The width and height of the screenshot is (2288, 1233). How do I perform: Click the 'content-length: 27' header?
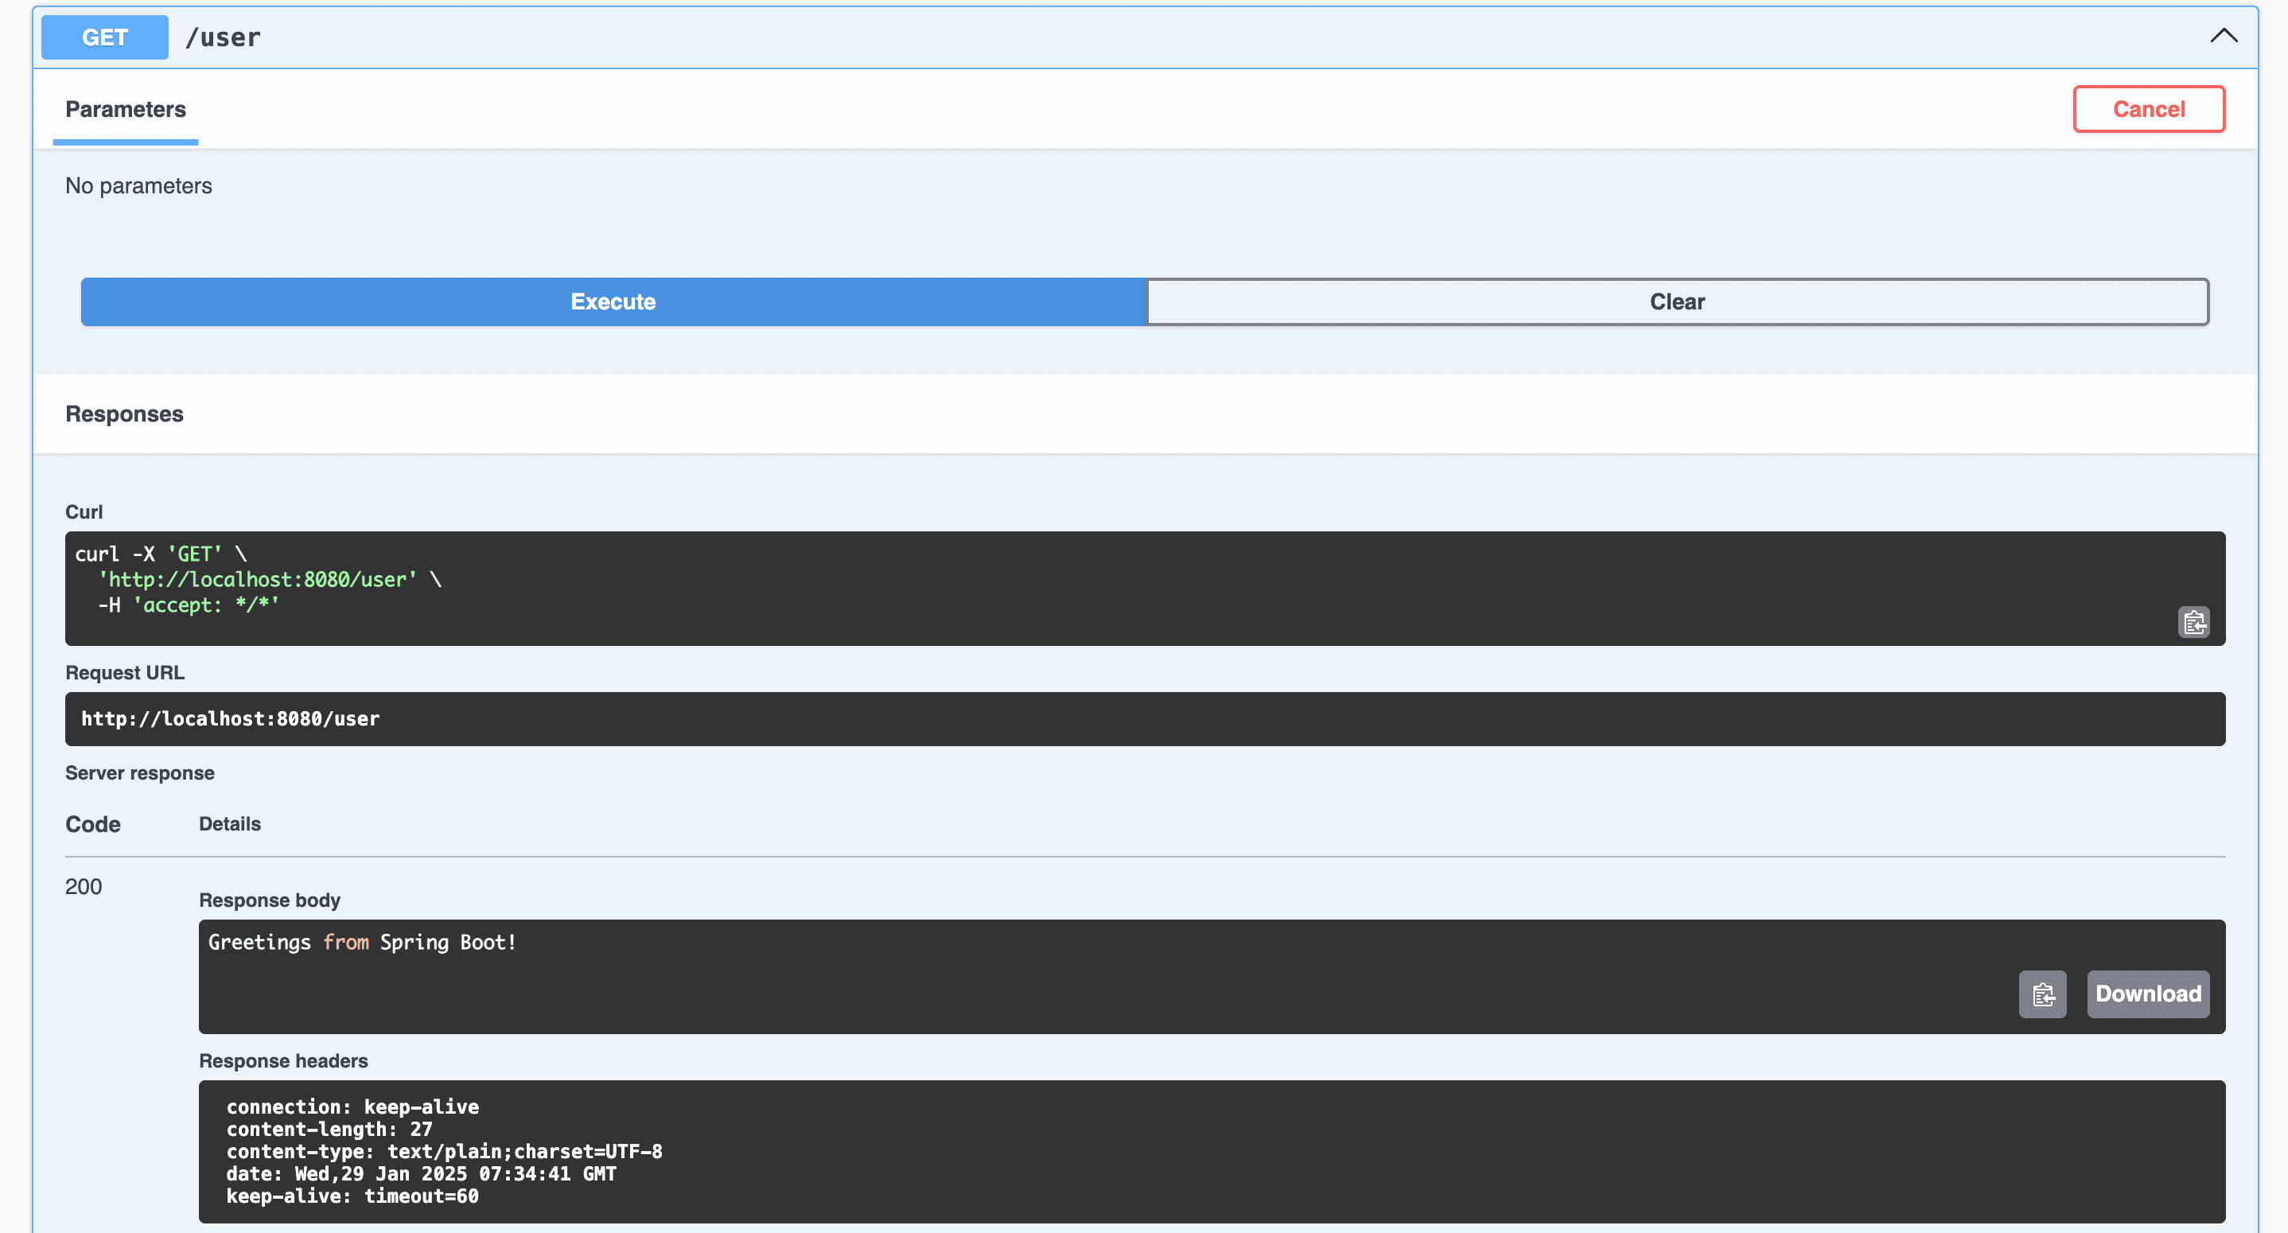coord(329,1129)
